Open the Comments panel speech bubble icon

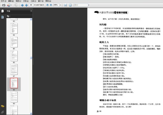[x=3, y=106]
